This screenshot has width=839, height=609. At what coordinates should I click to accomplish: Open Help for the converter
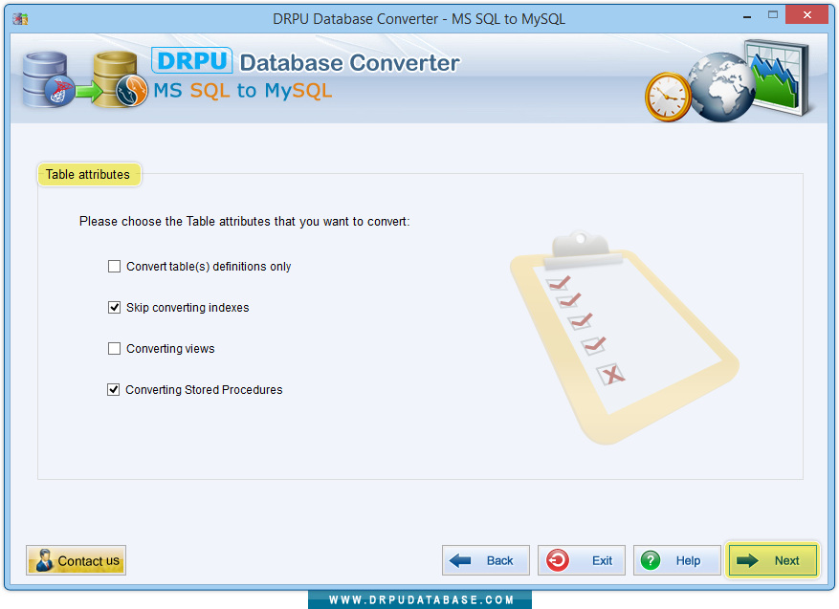677,560
